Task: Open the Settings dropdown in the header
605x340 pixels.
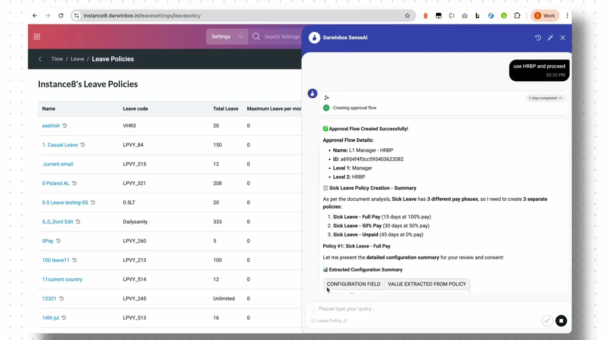Action: click(x=227, y=36)
